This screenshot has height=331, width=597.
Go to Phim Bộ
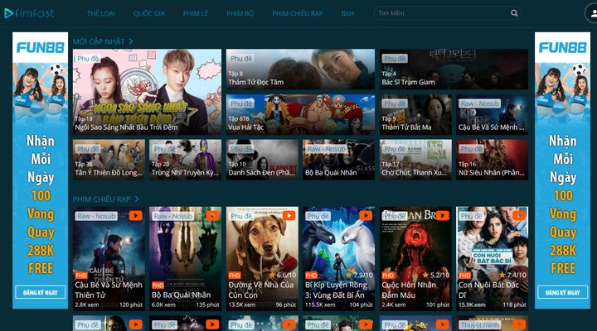240,14
